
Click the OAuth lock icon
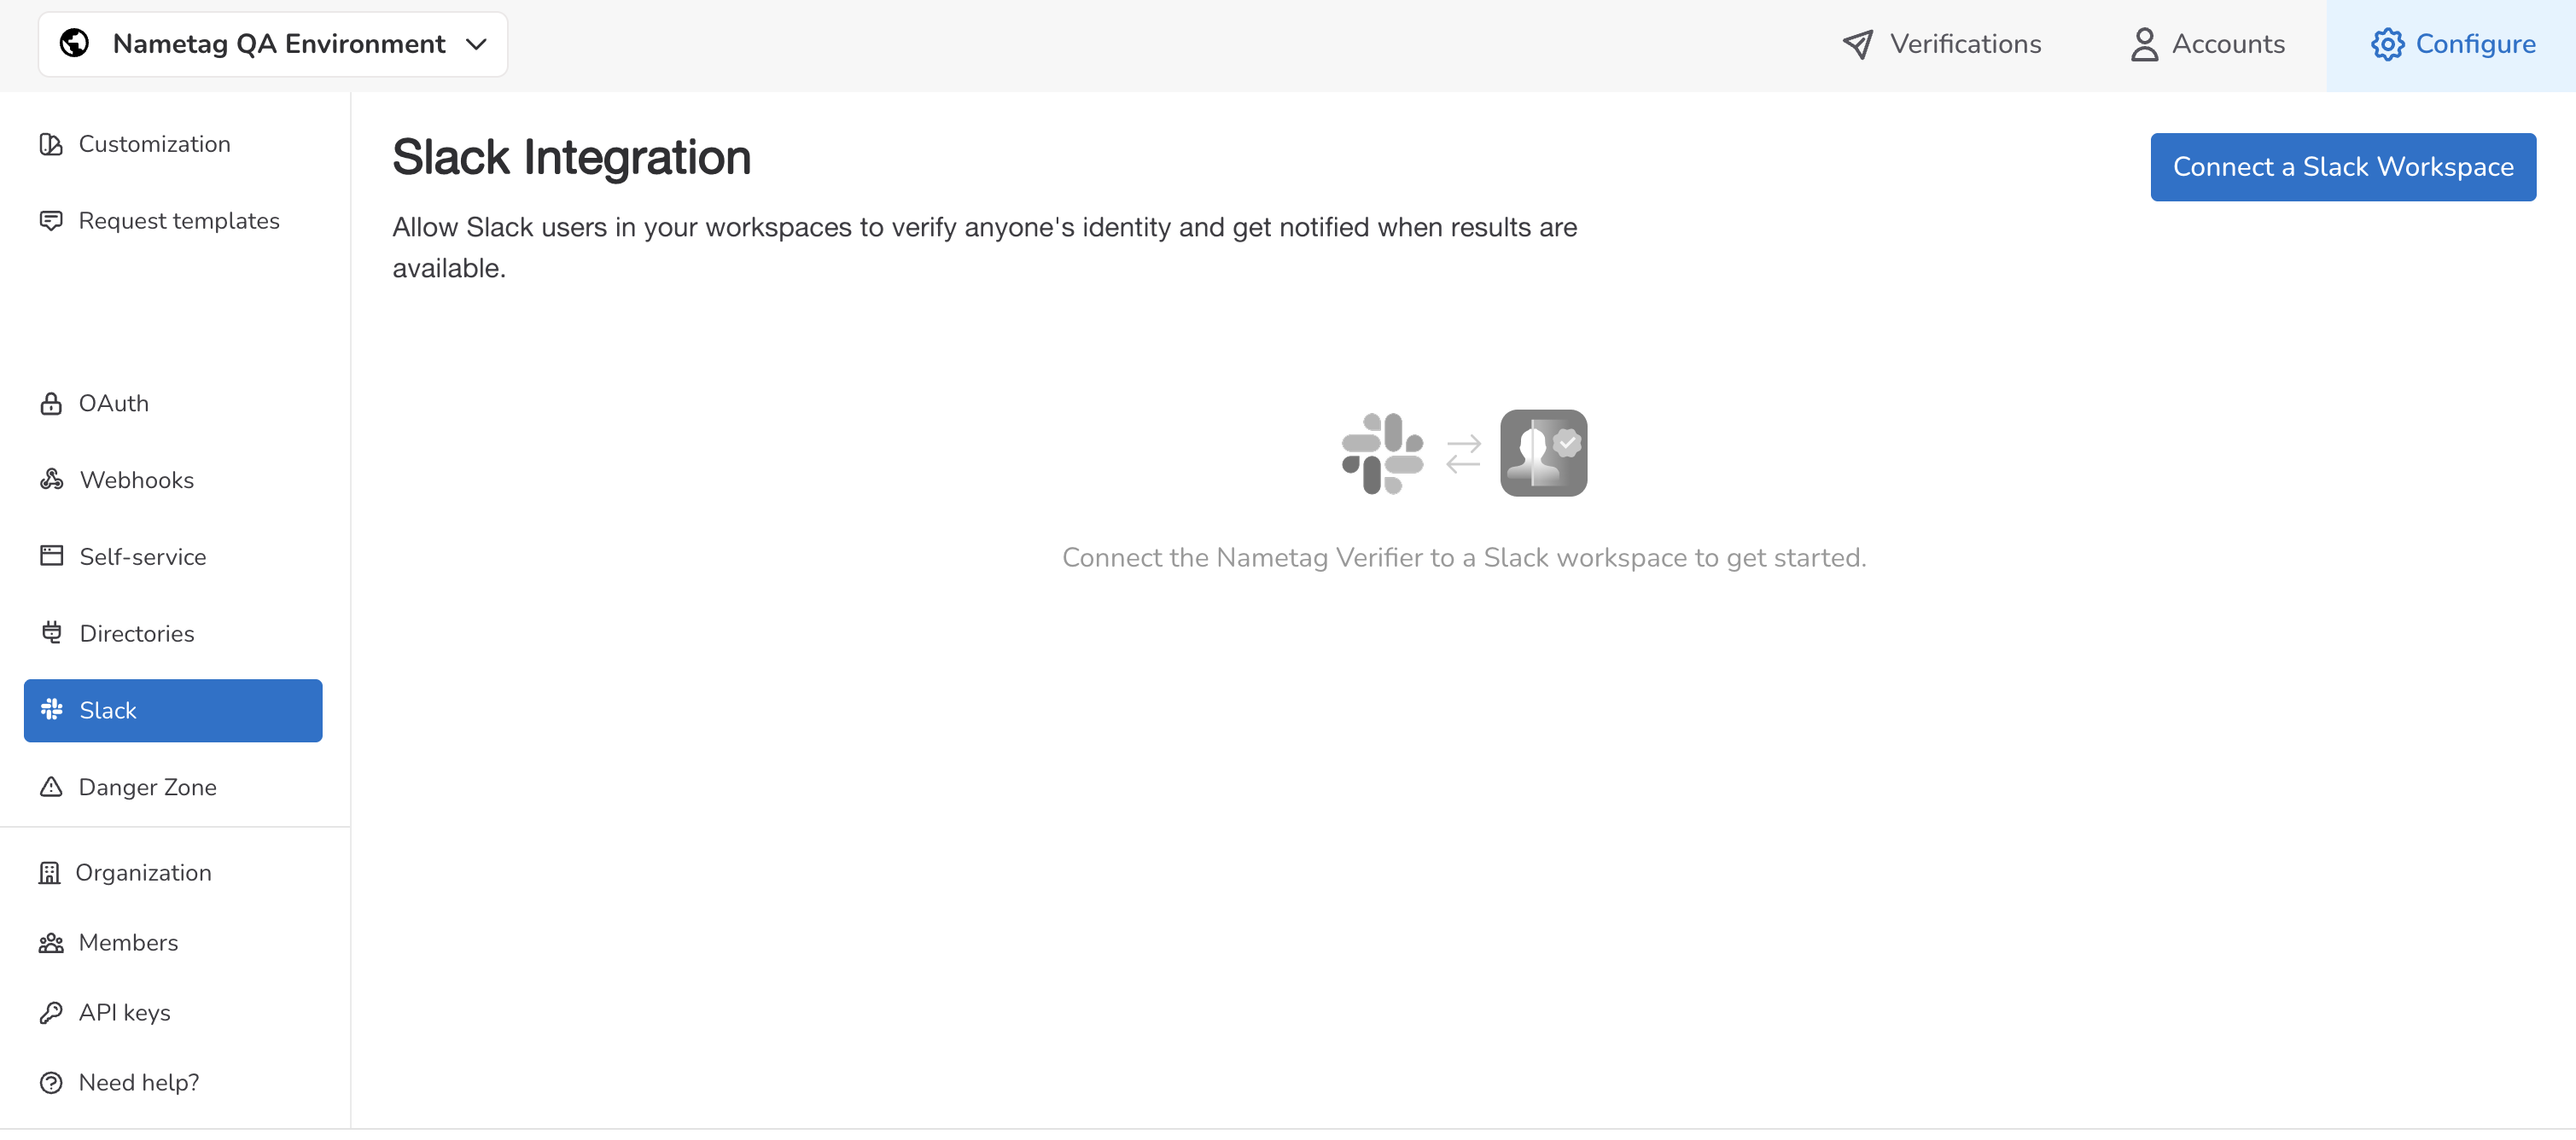coord(50,403)
